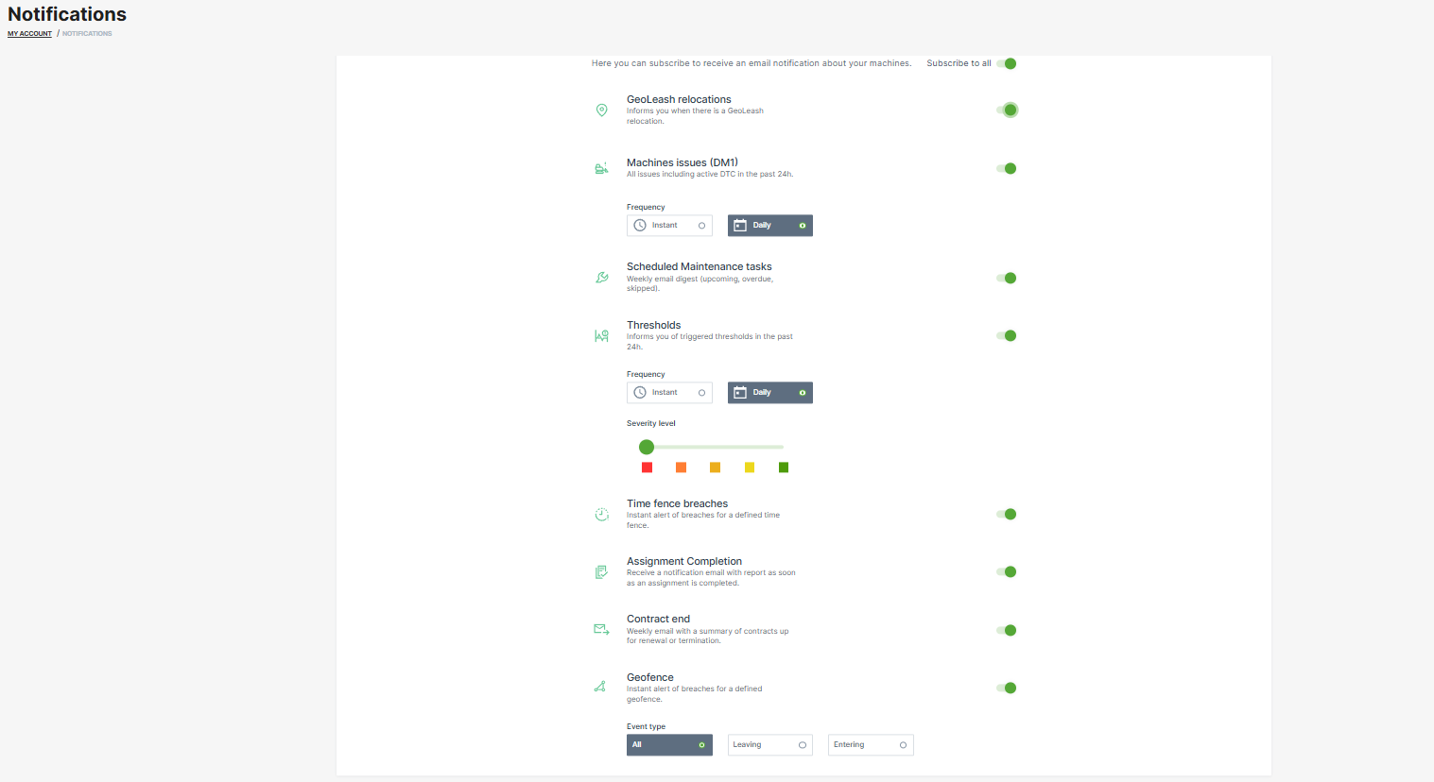This screenshot has height=782, width=1434.
Task: Click the Thresholds icon
Action: tap(601, 336)
